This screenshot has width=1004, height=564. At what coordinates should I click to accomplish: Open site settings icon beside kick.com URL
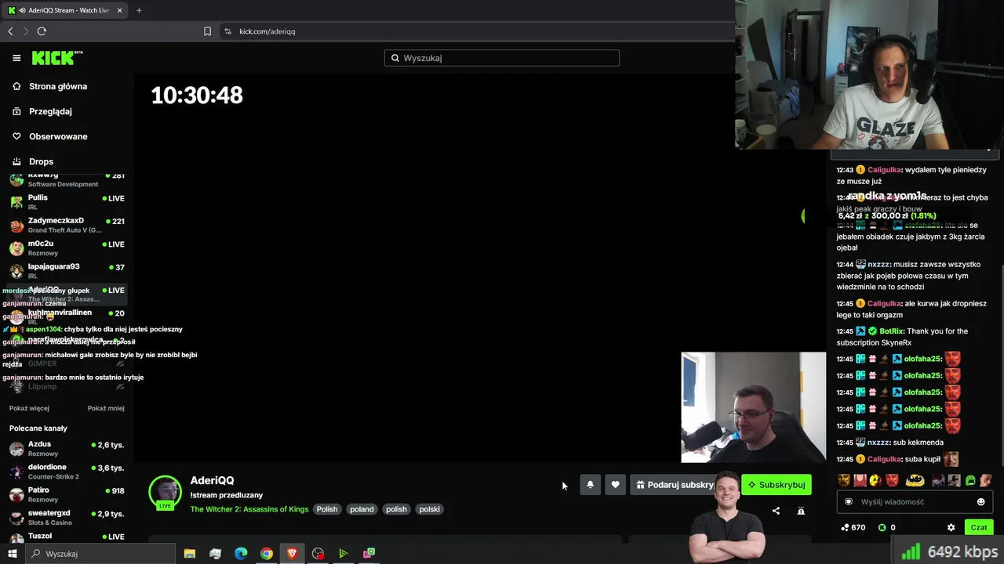point(227,31)
